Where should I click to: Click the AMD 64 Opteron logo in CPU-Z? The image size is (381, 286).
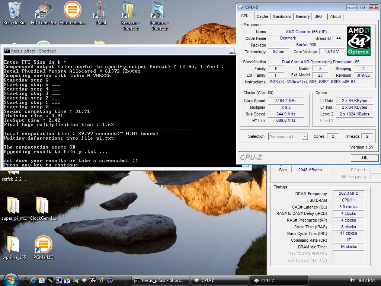[359, 41]
